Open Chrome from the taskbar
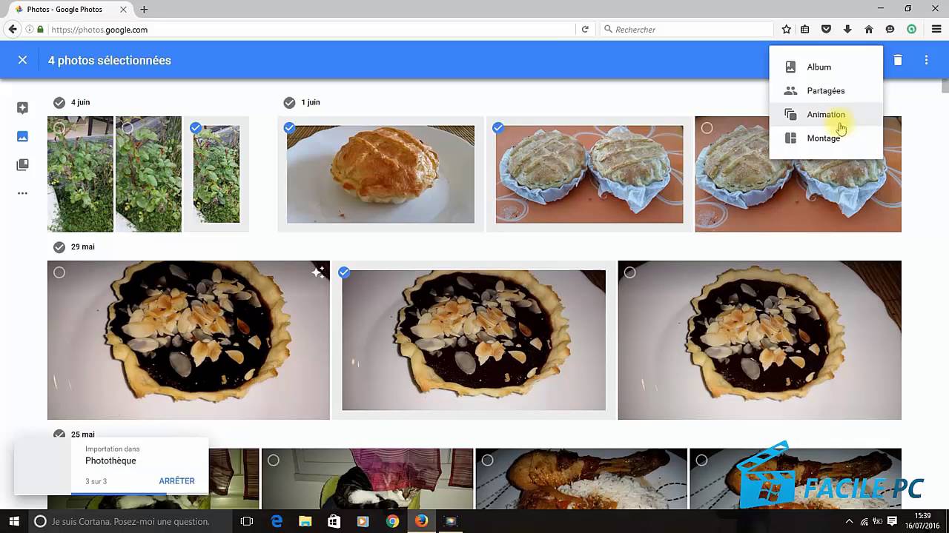Image resolution: width=949 pixels, height=533 pixels. (392, 521)
